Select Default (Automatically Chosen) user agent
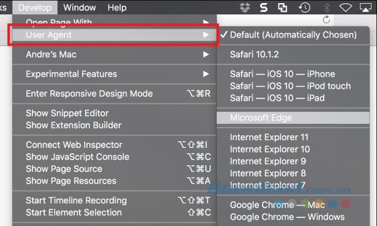This screenshot has width=377, height=226. click(293, 35)
